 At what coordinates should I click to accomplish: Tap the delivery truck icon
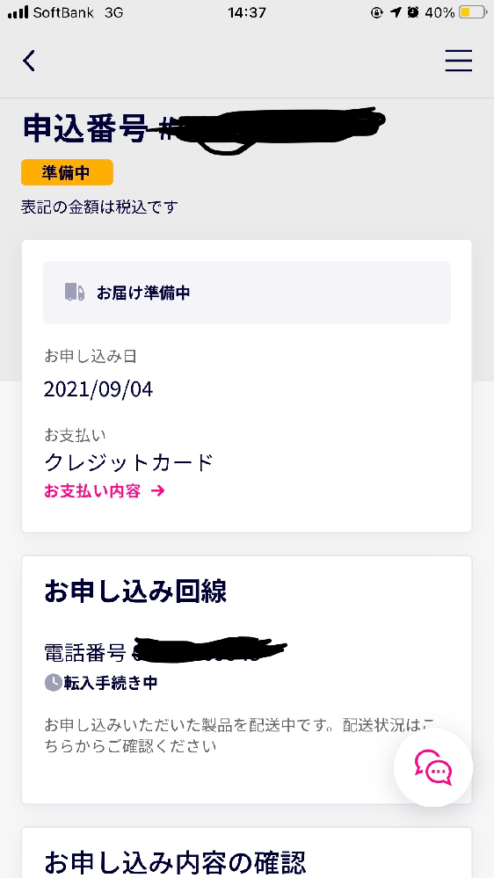pos(75,293)
